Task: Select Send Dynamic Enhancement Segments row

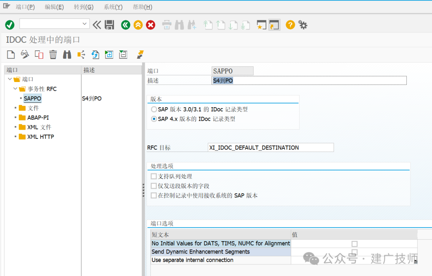Action: [221, 252]
